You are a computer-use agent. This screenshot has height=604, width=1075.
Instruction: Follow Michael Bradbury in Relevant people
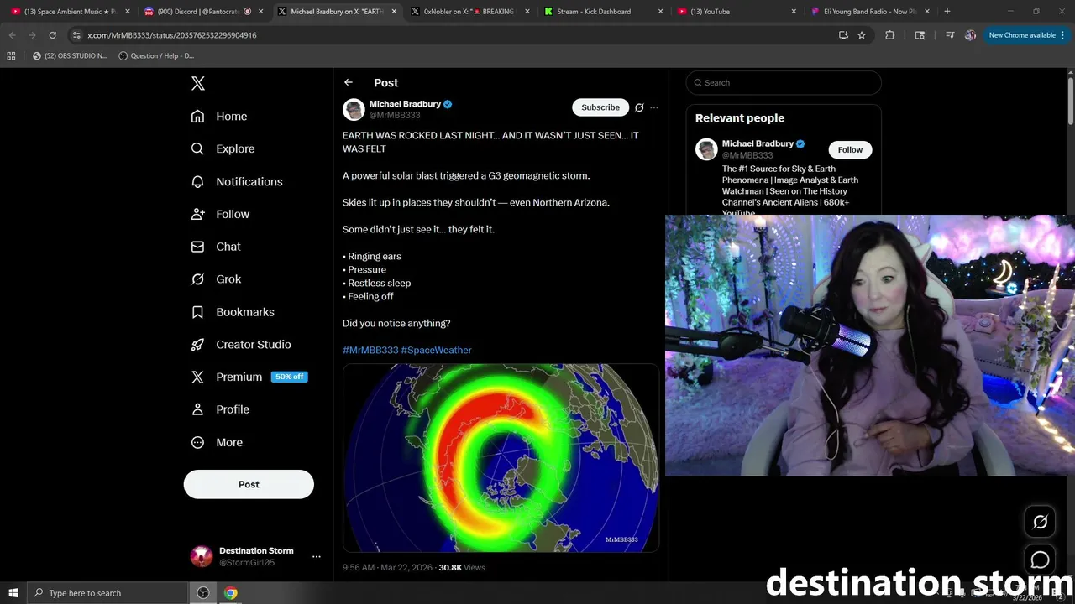pos(850,149)
